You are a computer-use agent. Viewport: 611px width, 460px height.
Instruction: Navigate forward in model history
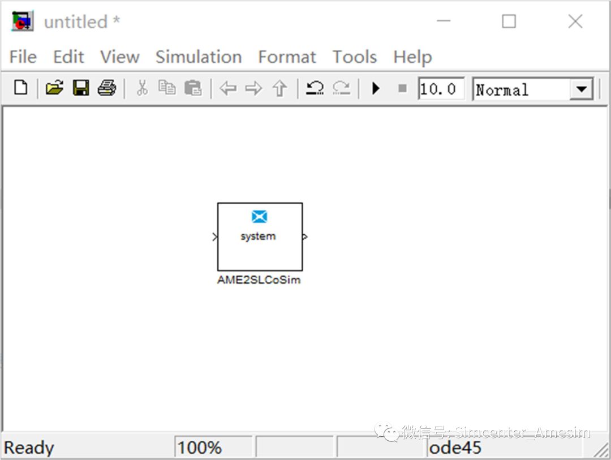pyautogui.click(x=254, y=89)
